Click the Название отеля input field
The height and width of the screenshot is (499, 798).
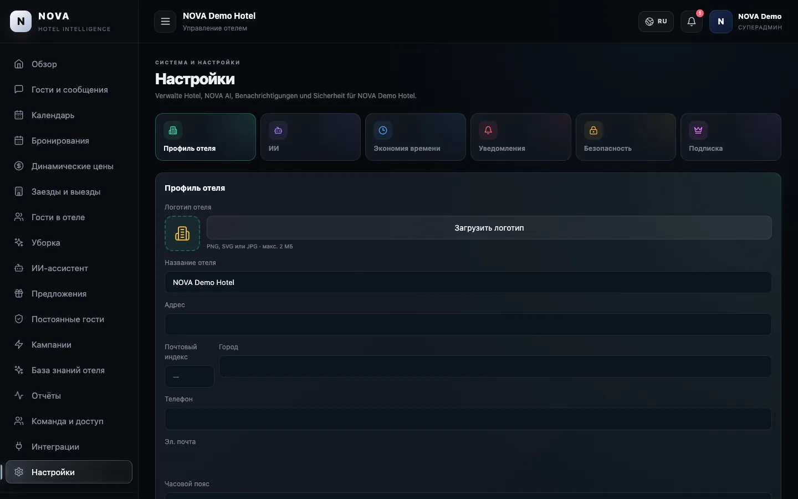pos(468,282)
